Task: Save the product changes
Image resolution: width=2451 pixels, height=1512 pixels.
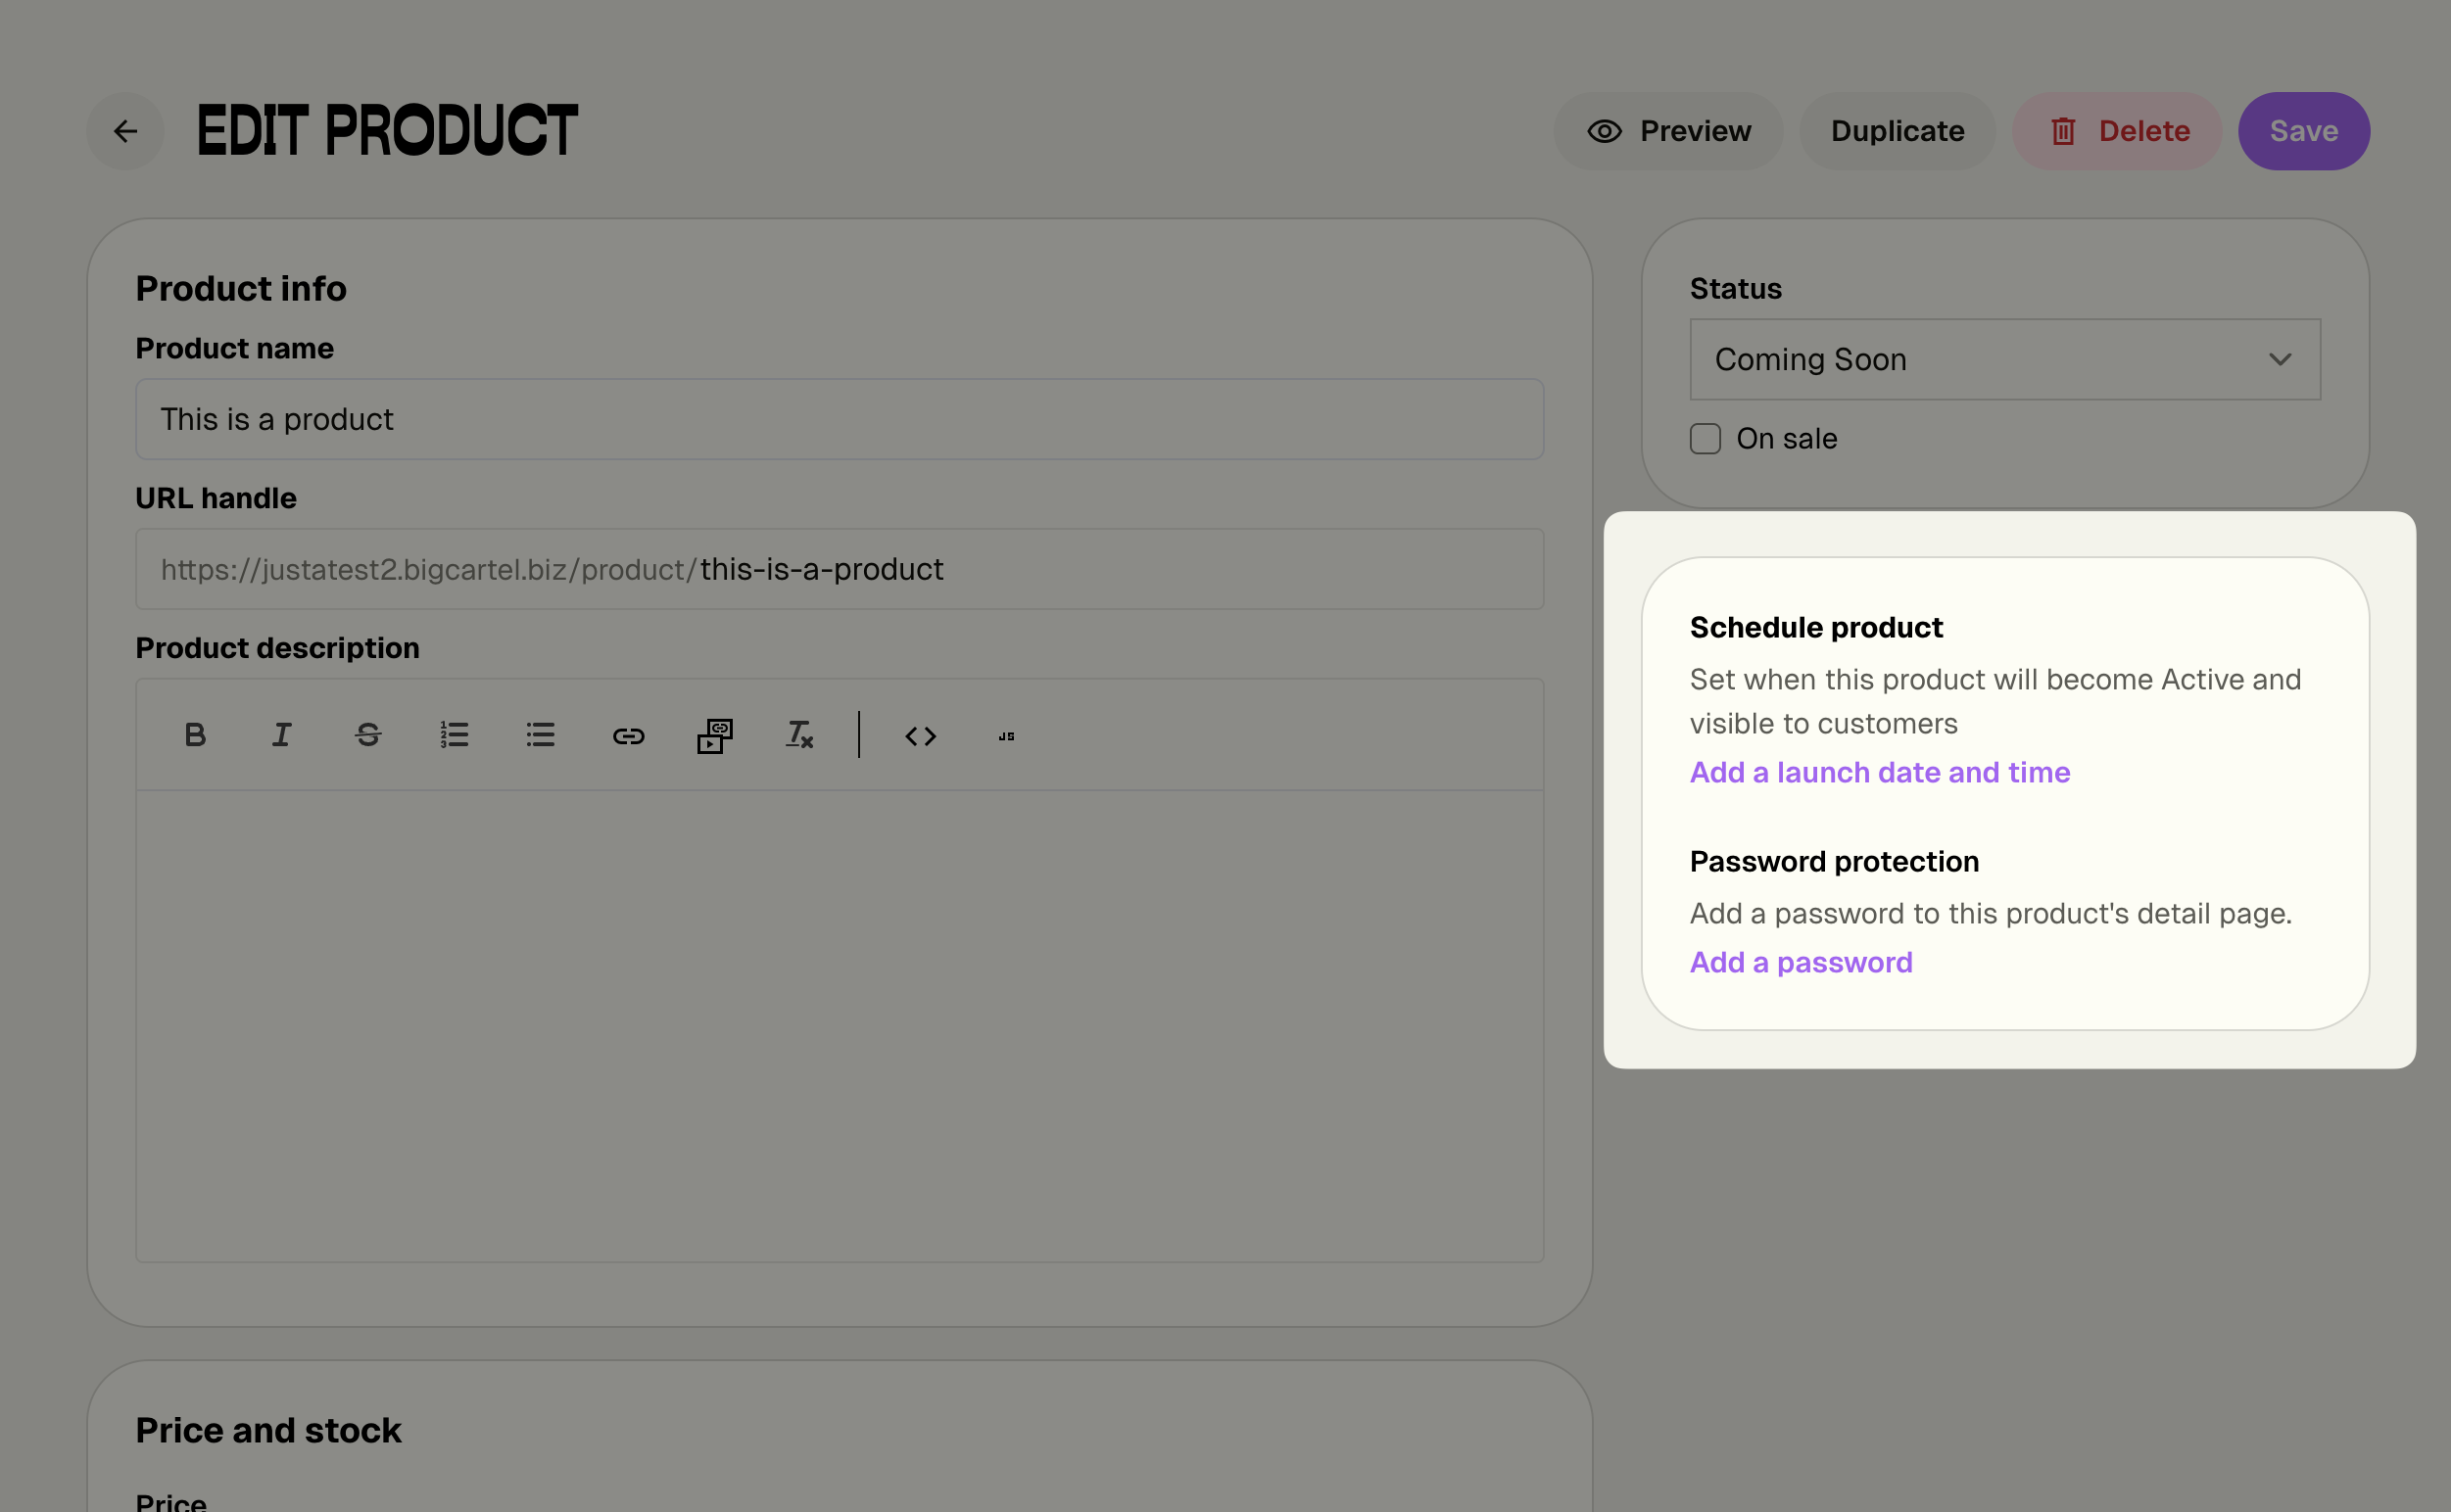Action: tap(2303, 131)
